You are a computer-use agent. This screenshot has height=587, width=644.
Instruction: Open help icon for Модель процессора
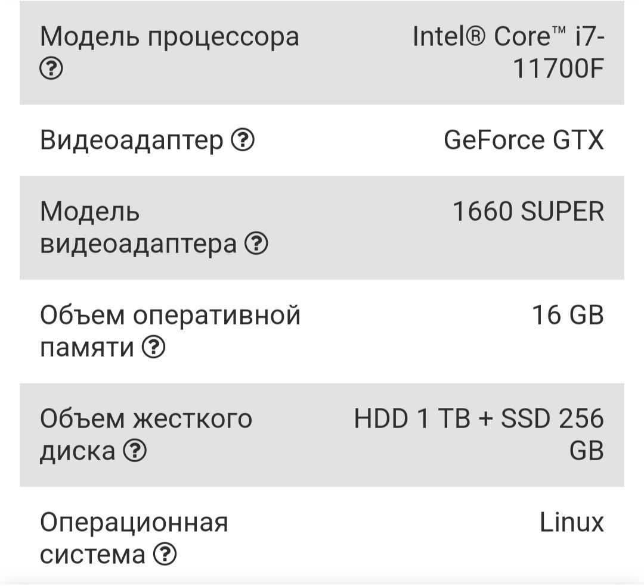coord(51,68)
